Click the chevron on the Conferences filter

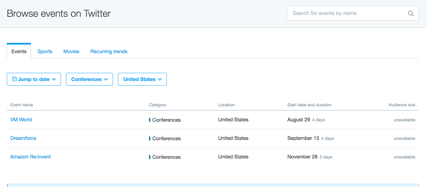click(106, 79)
